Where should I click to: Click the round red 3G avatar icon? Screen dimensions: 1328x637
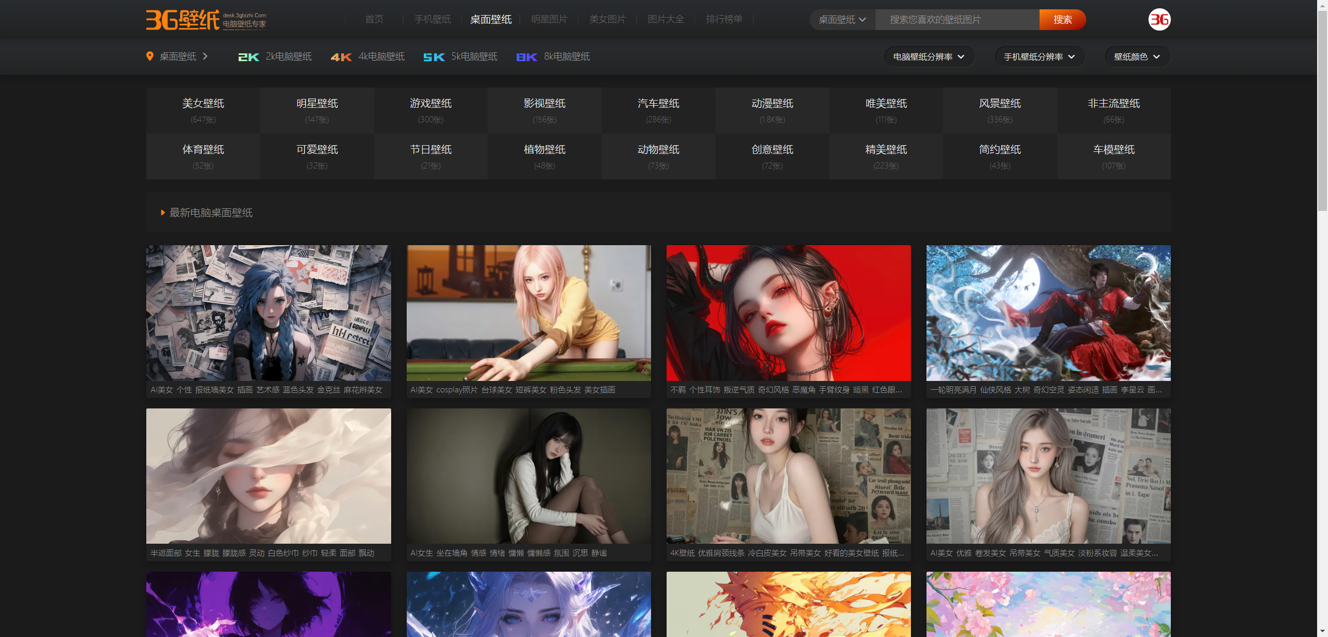tap(1159, 20)
